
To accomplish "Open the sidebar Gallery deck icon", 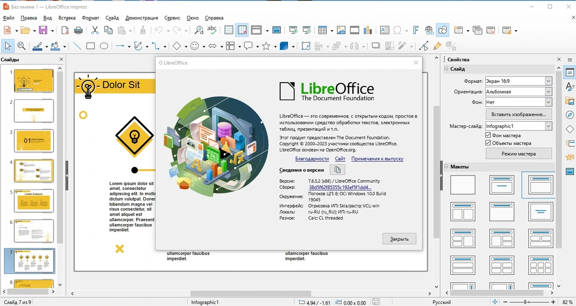I will tap(570, 101).
